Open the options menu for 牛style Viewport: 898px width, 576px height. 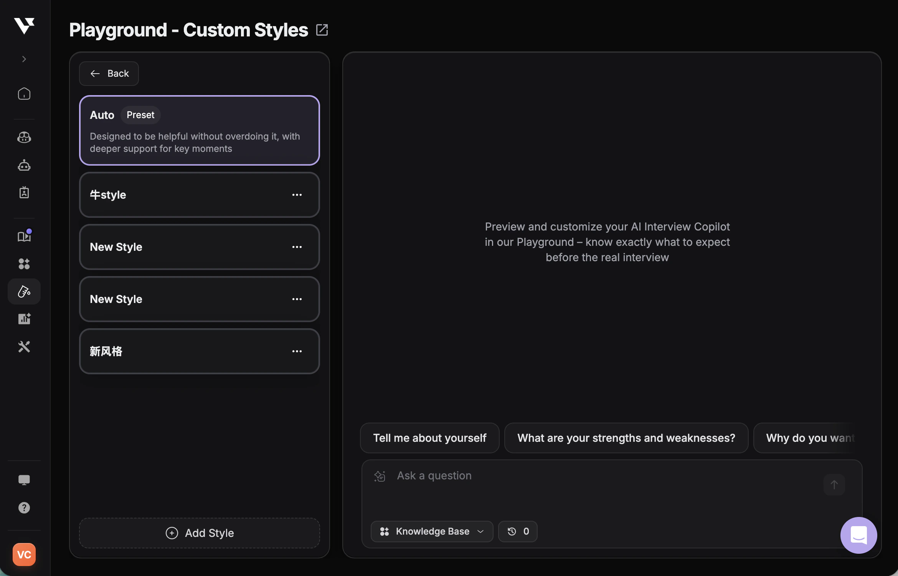(297, 195)
